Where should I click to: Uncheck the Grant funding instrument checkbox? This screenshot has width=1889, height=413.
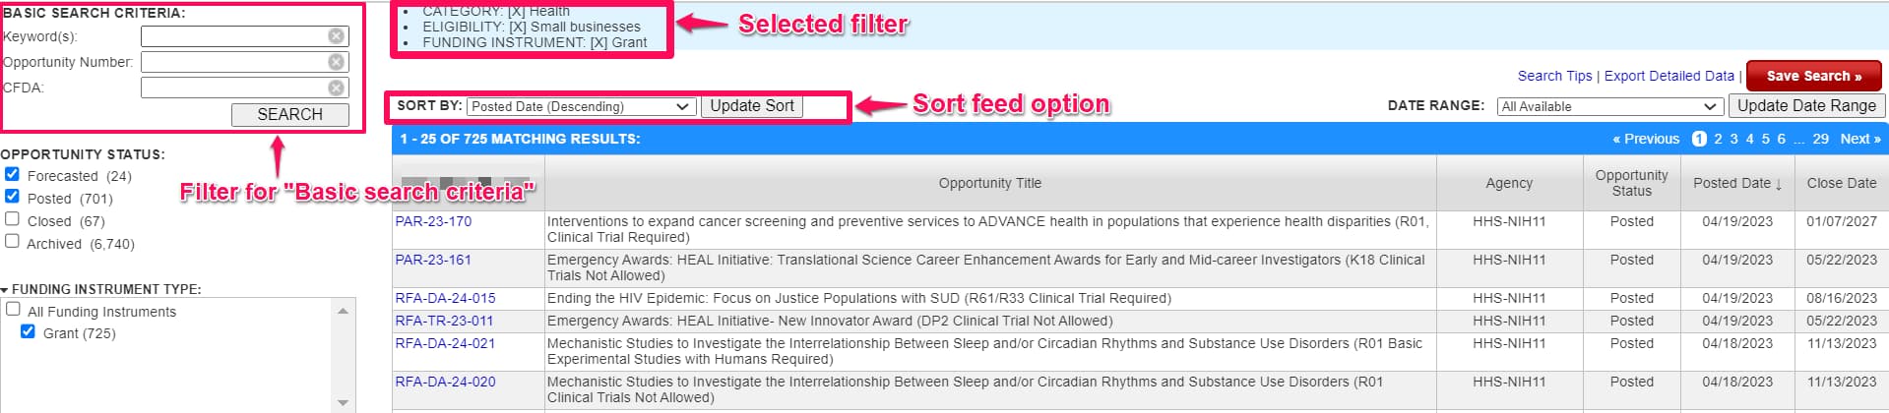[x=29, y=332]
